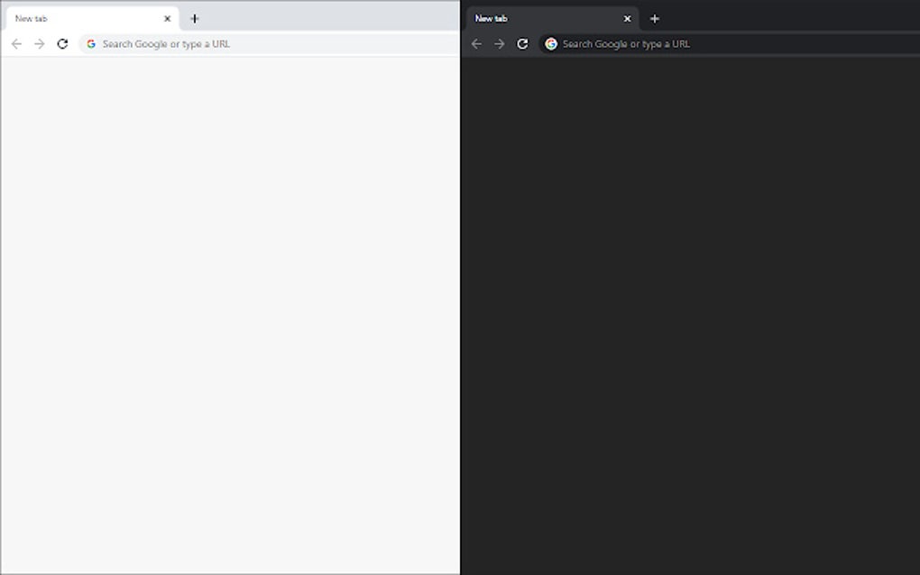Screen dimensions: 920x575
Task: Click the blank page area of the dark window
Action: coord(690,315)
